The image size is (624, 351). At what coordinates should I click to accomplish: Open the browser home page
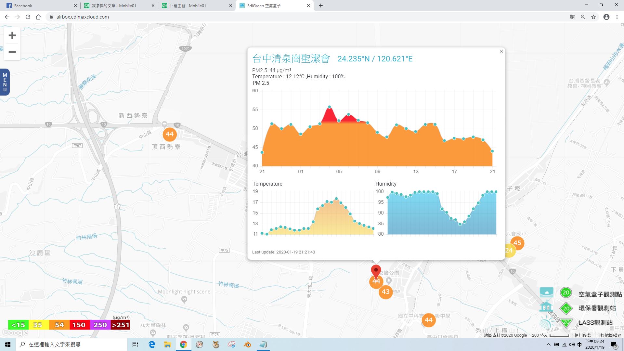pyautogui.click(x=38, y=17)
